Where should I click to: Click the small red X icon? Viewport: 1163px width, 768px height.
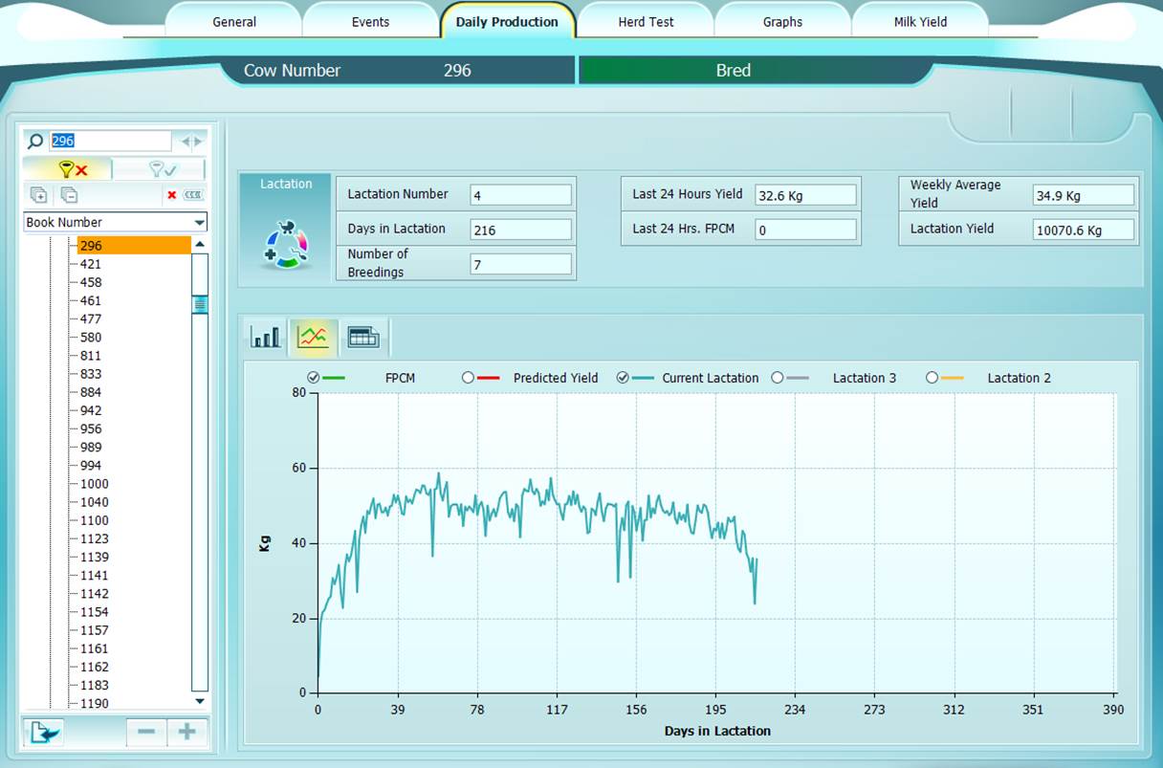point(172,195)
